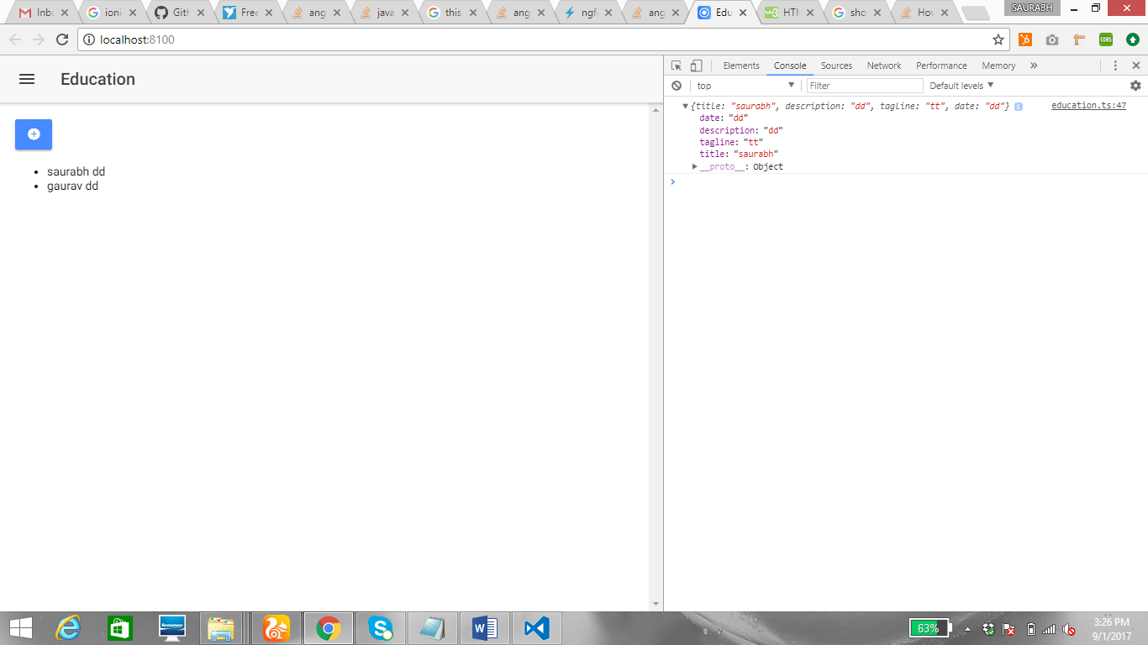Open the app's hamburger menu
This screenshot has height=645, width=1148.
[x=26, y=79]
